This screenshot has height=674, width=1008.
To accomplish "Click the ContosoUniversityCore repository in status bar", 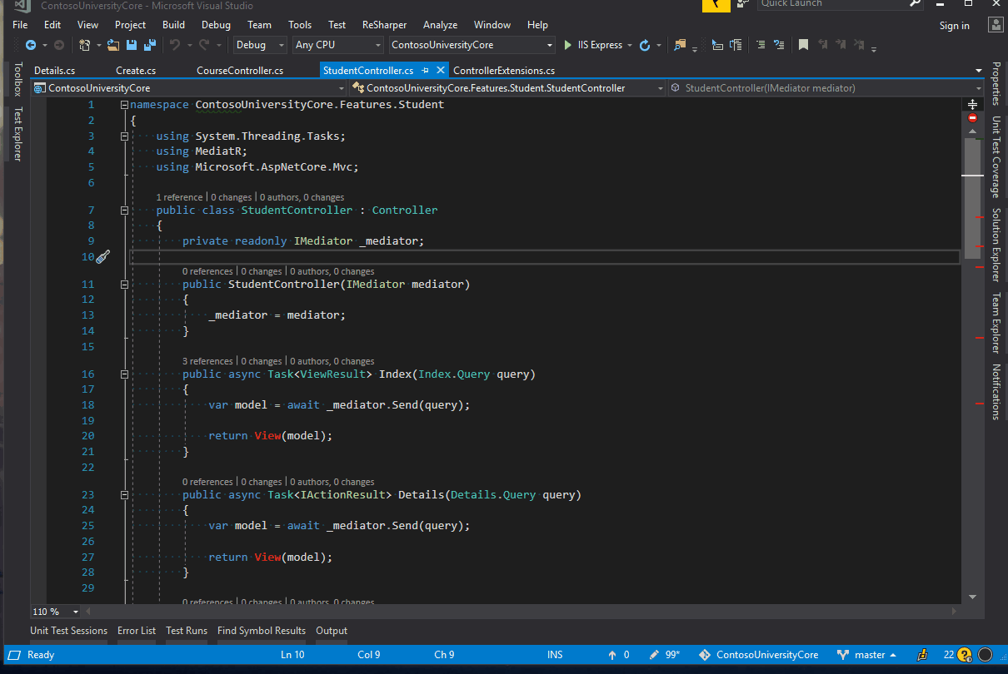I will point(759,655).
